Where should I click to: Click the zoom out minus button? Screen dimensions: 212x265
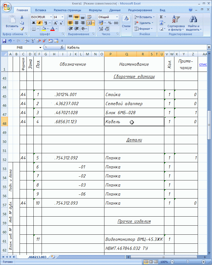coord(172,262)
